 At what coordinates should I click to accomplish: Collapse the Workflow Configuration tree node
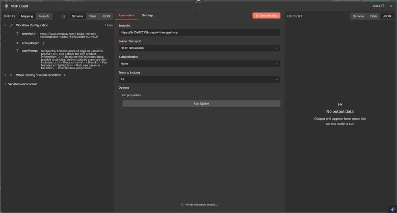(x=5, y=25)
